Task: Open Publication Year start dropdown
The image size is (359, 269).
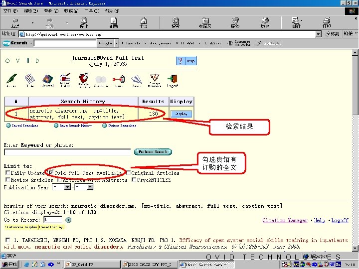Action: (67, 187)
